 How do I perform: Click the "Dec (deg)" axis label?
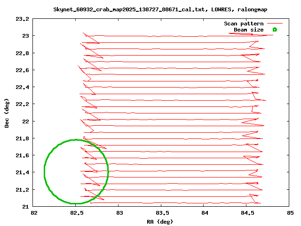(x=7, y=113)
